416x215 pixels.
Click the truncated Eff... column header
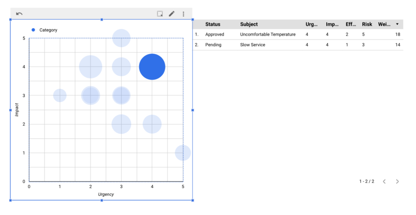pyautogui.click(x=351, y=24)
